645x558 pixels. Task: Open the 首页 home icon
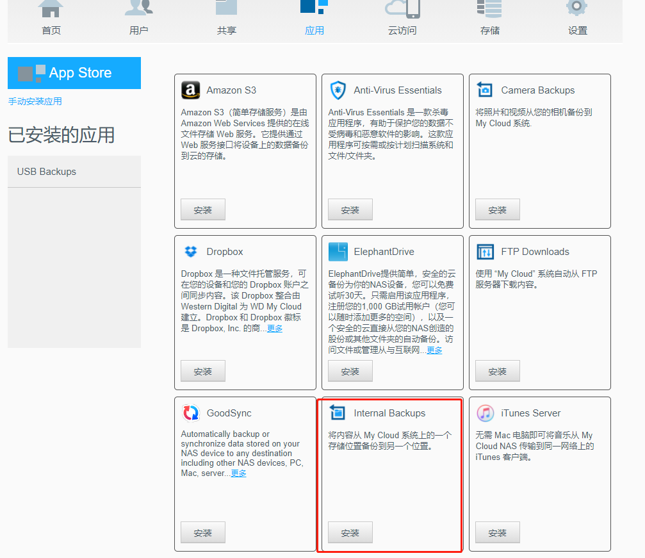click(51, 8)
